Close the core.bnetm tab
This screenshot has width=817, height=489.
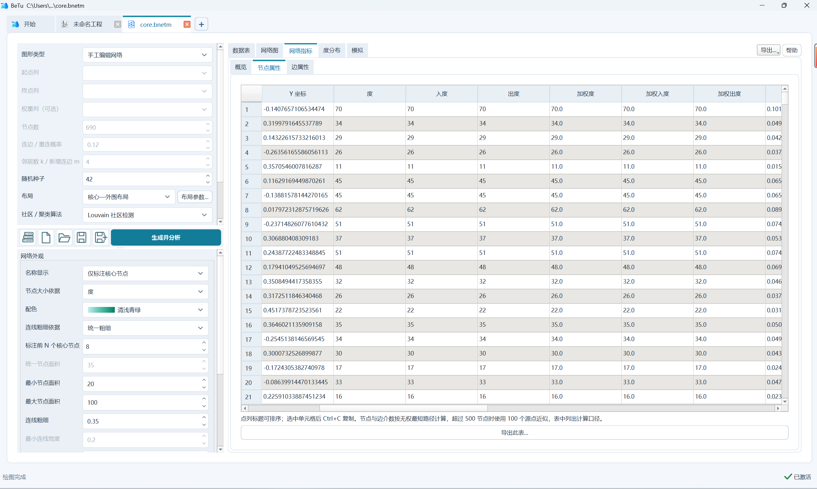coord(187,24)
